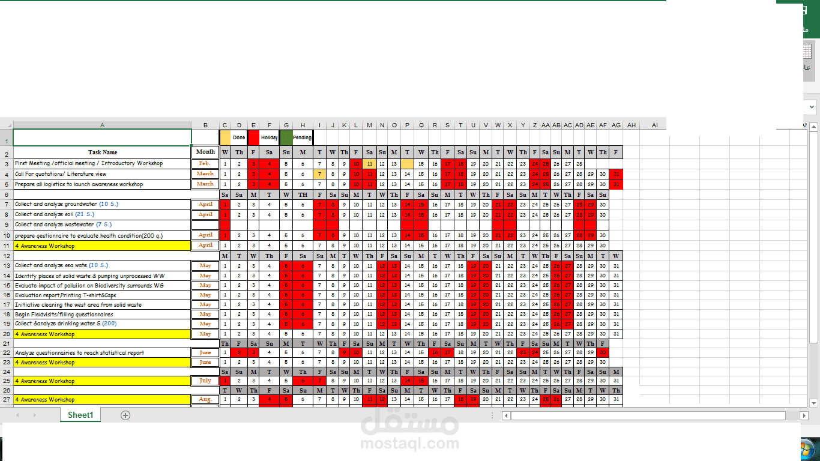Click the 'Aug.' month cell
Viewport: 820px width, 461px height.
pos(205,399)
